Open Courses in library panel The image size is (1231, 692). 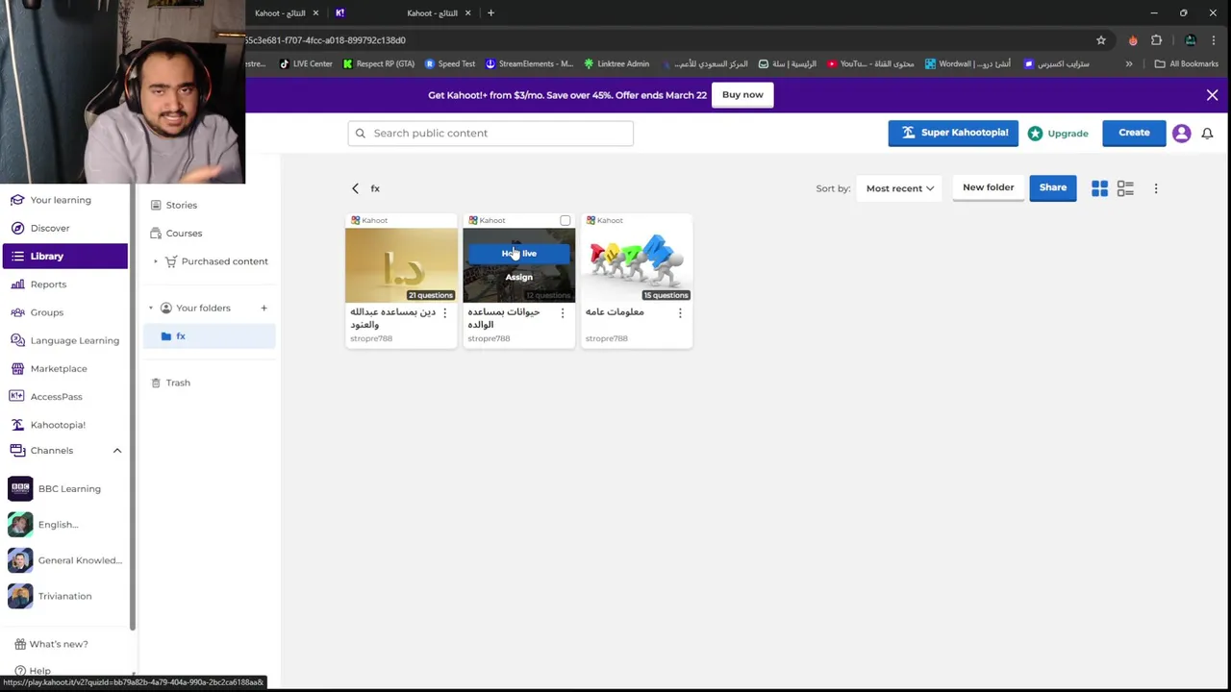pos(177,233)
